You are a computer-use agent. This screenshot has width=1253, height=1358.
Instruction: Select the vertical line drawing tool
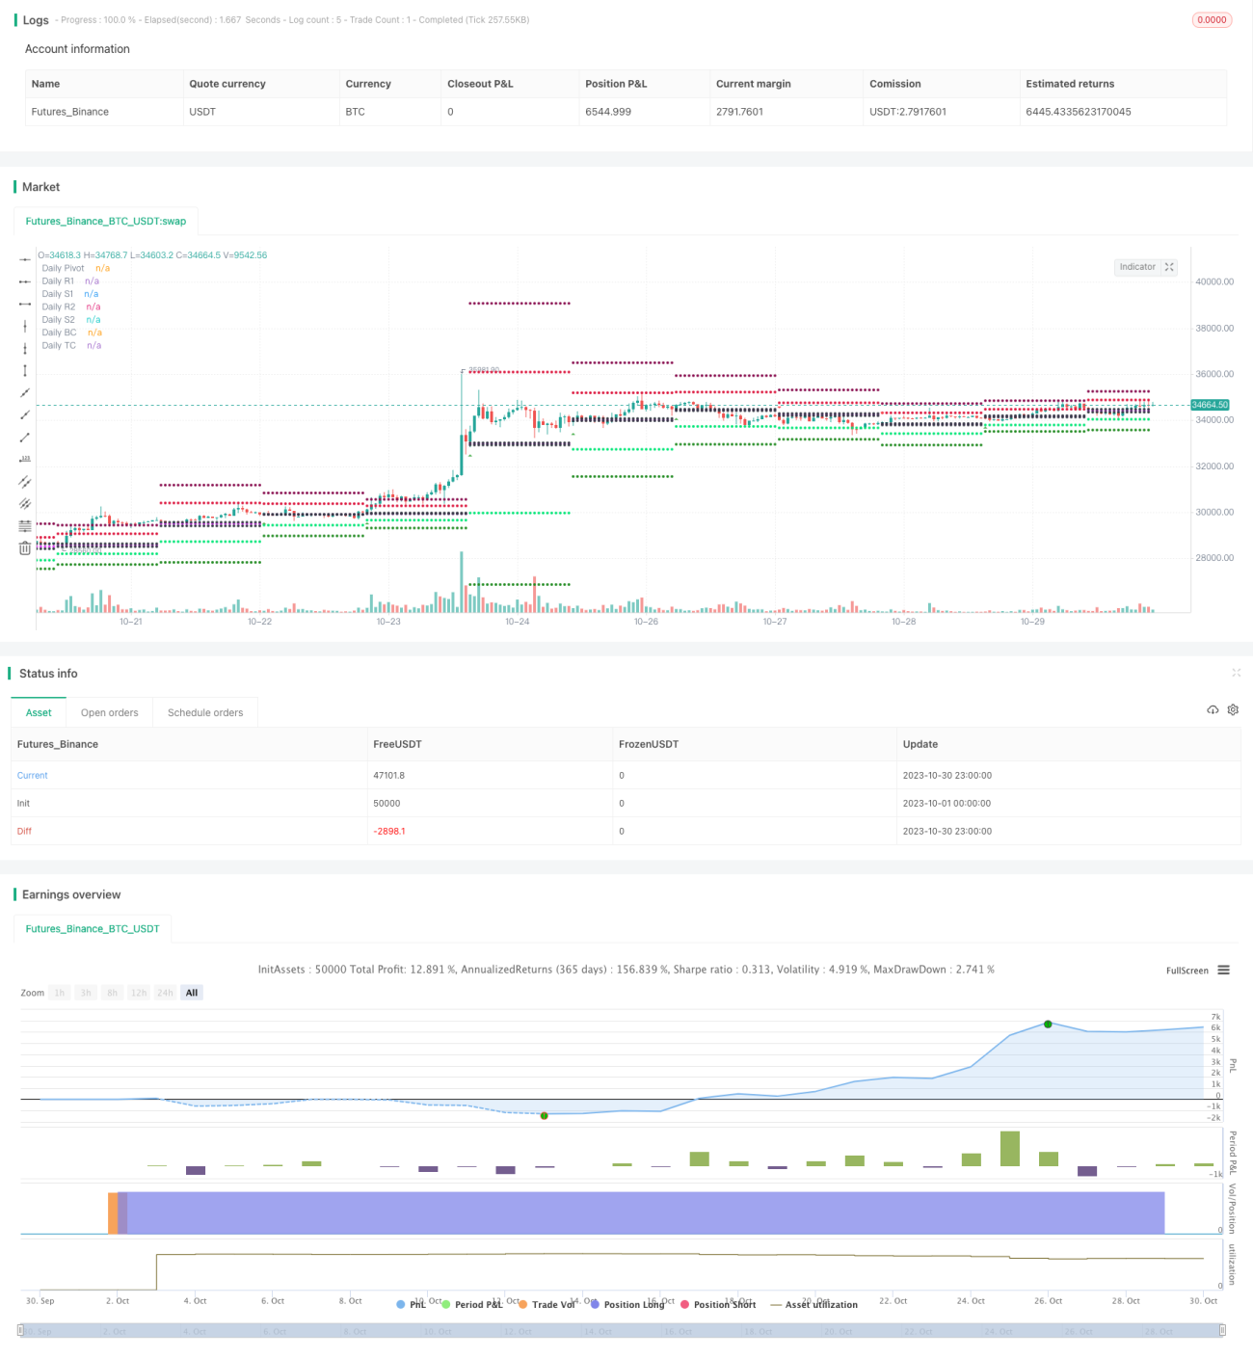pos(25,326)
